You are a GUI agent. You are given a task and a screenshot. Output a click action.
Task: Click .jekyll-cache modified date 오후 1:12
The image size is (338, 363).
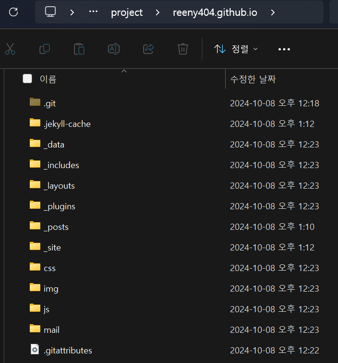coord(272,124)
